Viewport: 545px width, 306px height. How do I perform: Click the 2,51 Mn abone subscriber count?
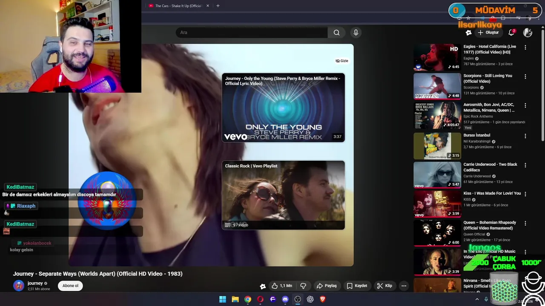39,289
